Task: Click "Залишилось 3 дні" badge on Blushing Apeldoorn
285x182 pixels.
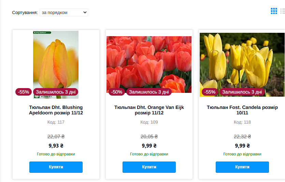Action: coord(56,92)
